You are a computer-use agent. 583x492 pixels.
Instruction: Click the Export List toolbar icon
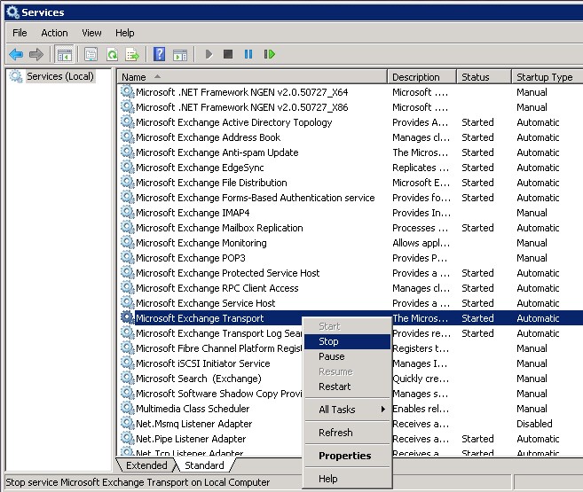pyautogui.click(x=132, y=54)
